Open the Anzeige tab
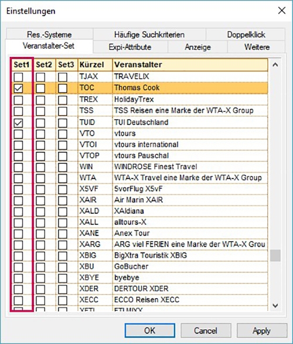 click(197, 47)
